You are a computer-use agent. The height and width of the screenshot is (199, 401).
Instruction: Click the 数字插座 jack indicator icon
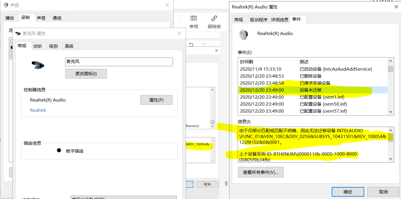point(59,151)
